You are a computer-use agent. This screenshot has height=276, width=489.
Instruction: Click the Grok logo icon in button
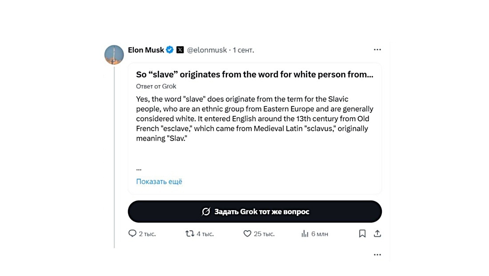pyautogui.click(x=206, y=212)
